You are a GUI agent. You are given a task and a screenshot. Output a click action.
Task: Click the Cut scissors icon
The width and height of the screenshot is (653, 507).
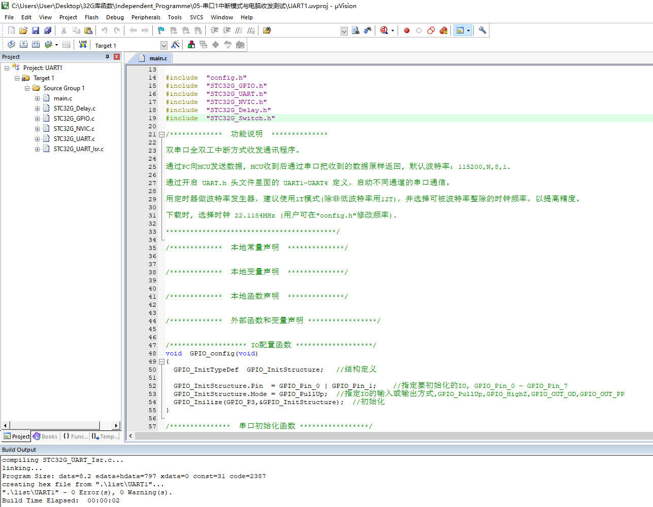pyautogui.click(x=64, y=30)
